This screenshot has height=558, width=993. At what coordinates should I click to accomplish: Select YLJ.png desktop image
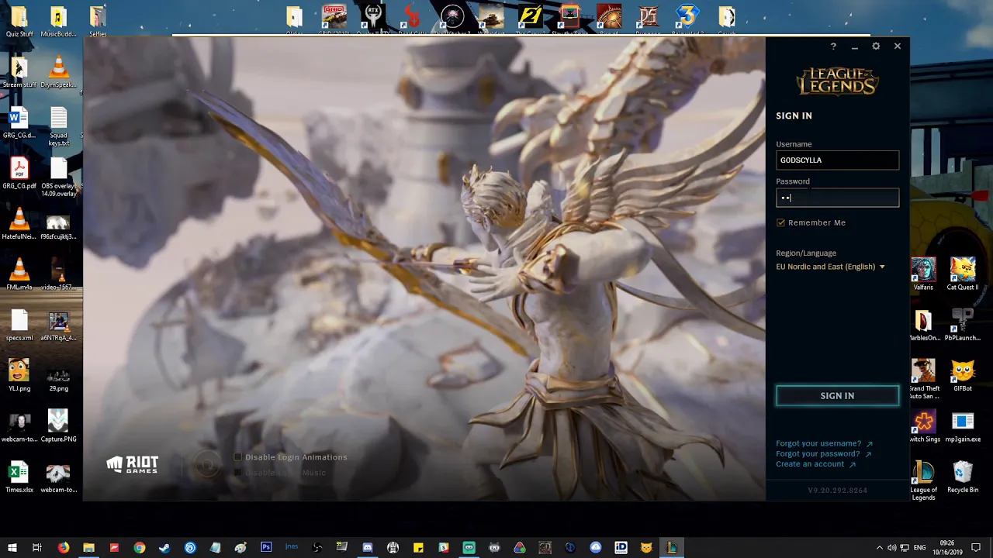pos(19,376)
